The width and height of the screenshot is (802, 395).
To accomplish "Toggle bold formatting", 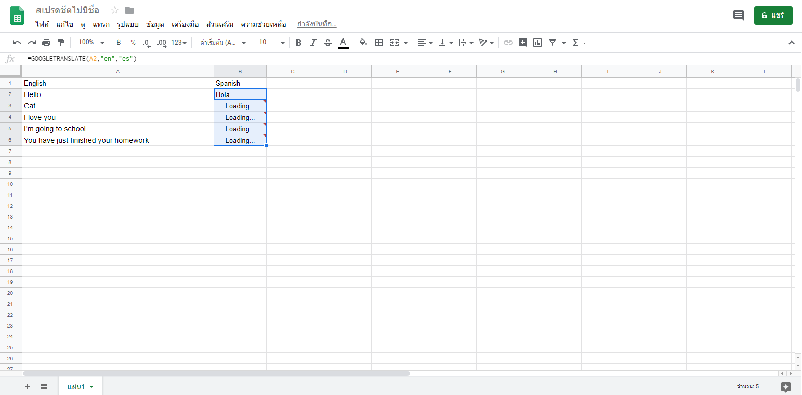I will point(298,43).
